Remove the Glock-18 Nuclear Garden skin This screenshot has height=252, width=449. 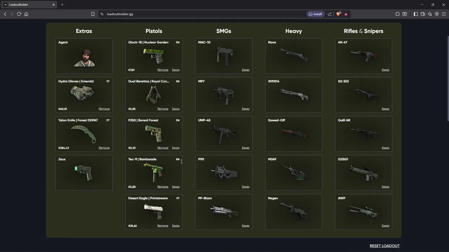coord(163,70)
